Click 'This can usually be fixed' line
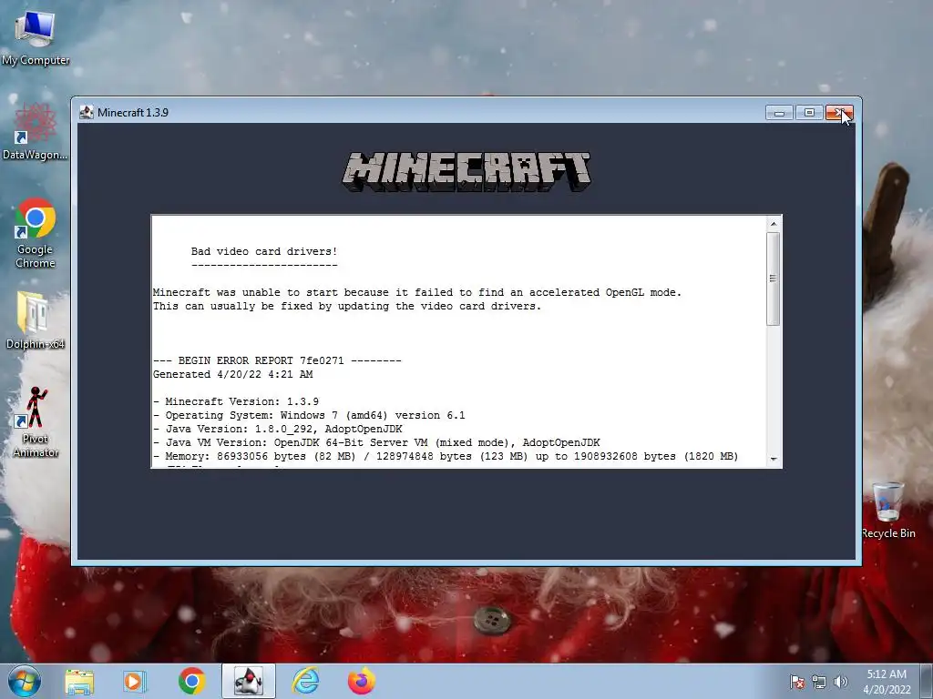Image resolution: width=933 pixels, height=699 pixels. click(347, 306)
